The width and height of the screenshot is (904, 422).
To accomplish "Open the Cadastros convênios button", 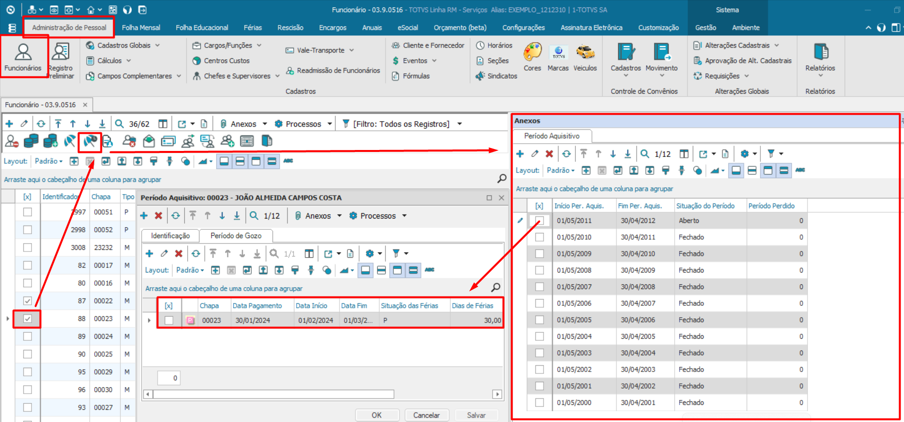I will click(x=626, y=59).
